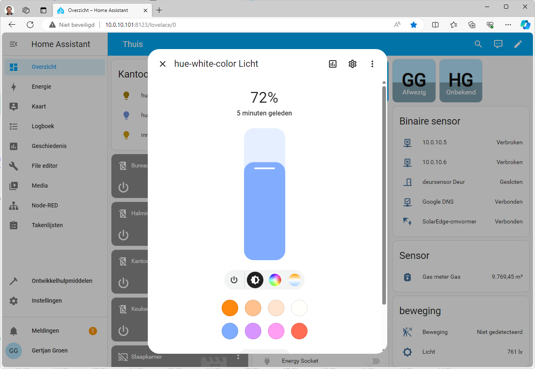Search using the magnifier icon
This screenshot has height=369, width=535.
point(478,44)
